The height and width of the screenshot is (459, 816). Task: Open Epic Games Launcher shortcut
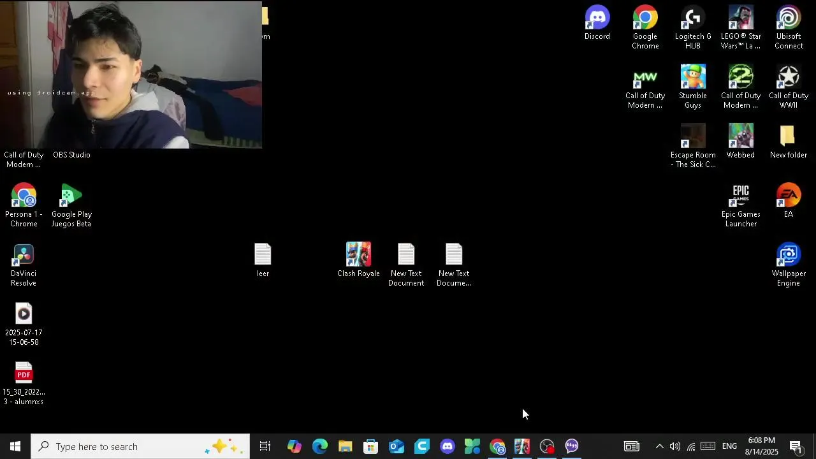(741, 206)
